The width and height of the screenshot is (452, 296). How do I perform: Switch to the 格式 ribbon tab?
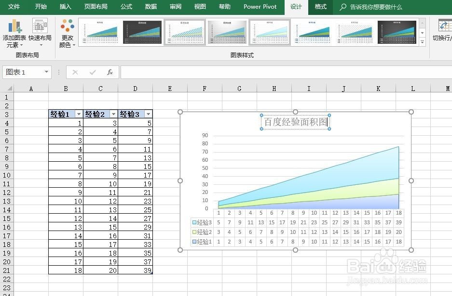click(x=320, y=7)
